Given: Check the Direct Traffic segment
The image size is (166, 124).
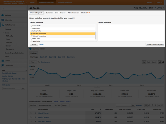Looking at the screenshot, I should coord(31,28).
